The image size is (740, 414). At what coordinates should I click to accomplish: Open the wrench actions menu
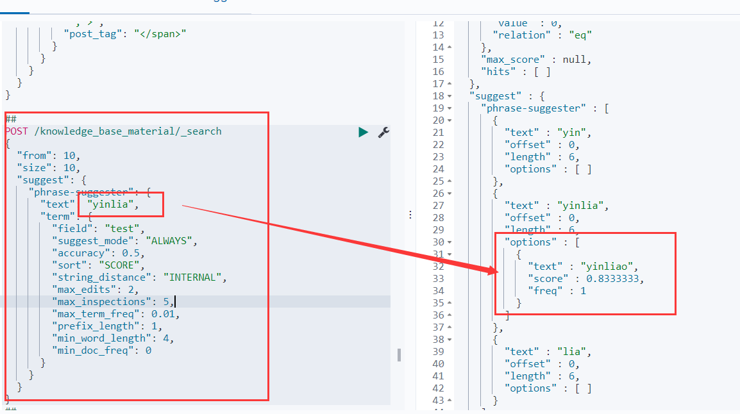click(383, 132)
